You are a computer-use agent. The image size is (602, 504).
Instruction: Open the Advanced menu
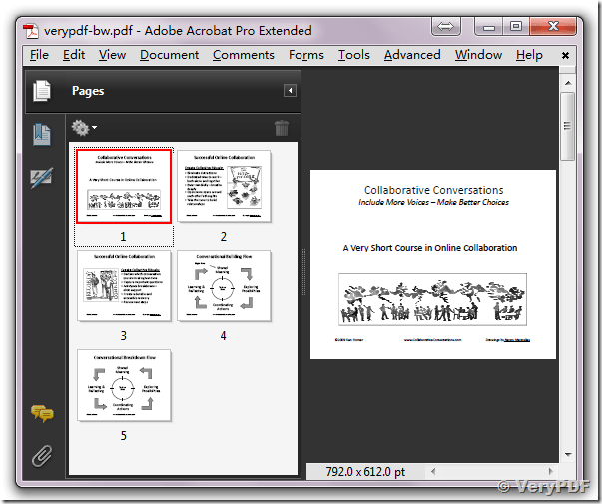click(412, 55)
